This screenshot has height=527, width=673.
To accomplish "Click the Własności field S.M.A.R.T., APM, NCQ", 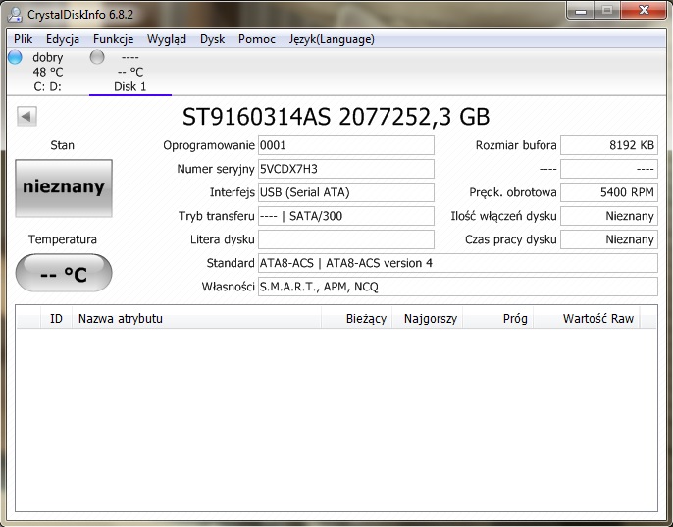I will click(458, 287).
